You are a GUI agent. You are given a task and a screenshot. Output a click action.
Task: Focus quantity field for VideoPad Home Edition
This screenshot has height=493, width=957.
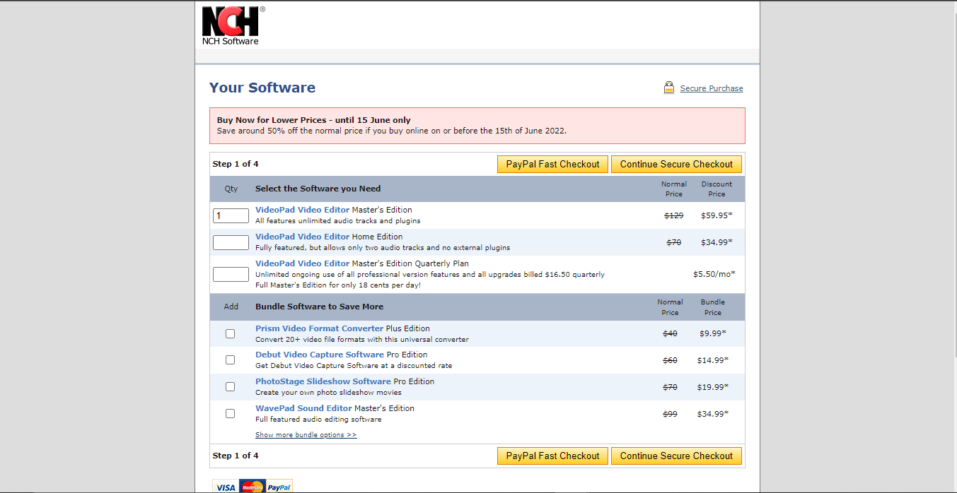tap(231, 242)
